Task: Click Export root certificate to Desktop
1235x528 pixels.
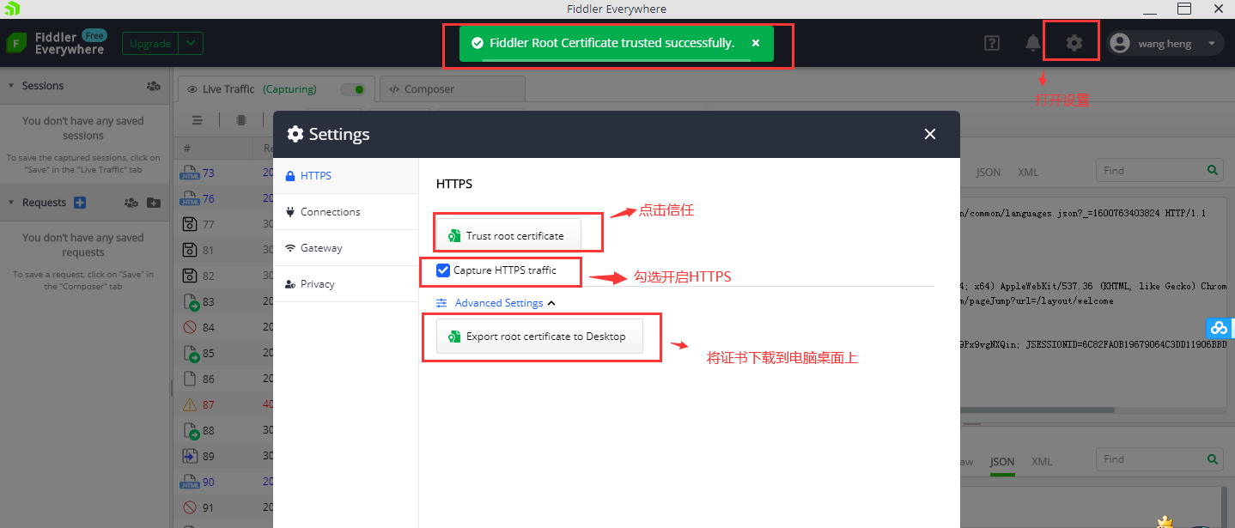Action: [539, 337]
